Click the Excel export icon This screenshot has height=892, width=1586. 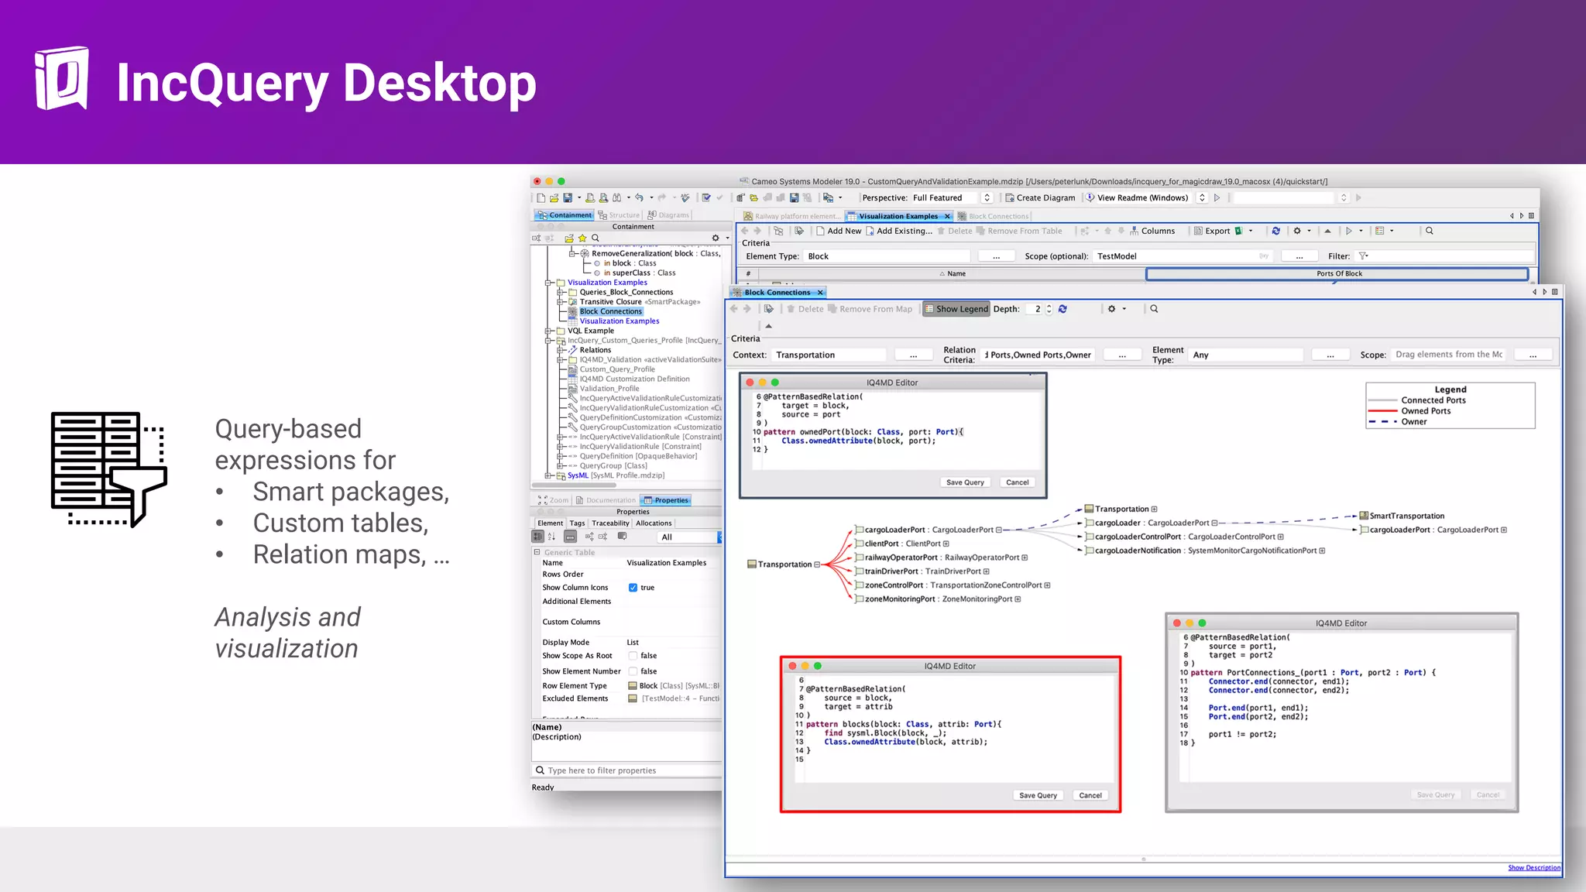pyautogui.click(x=1238, y=231)
